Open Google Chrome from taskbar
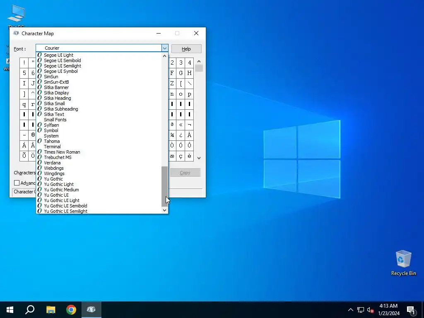 pos(71,310)
